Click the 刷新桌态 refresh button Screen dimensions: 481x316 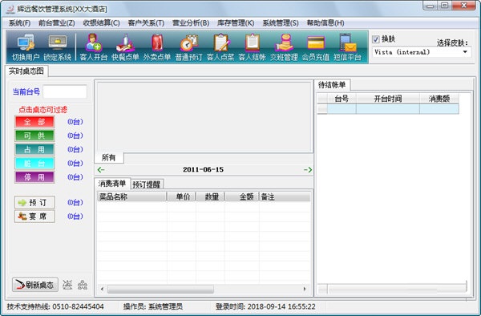click(x=35, y=285)
